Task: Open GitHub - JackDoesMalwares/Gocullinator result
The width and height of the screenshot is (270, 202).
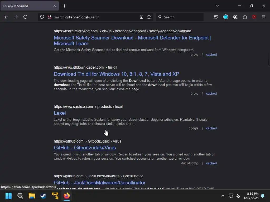Action: (x=99, y=183)
